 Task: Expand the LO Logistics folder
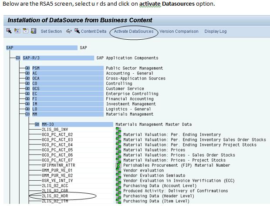click(27, 109)
